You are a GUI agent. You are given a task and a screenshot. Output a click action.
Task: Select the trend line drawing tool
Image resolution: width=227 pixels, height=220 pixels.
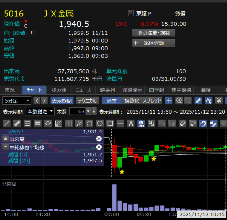[x=7, y=124]
